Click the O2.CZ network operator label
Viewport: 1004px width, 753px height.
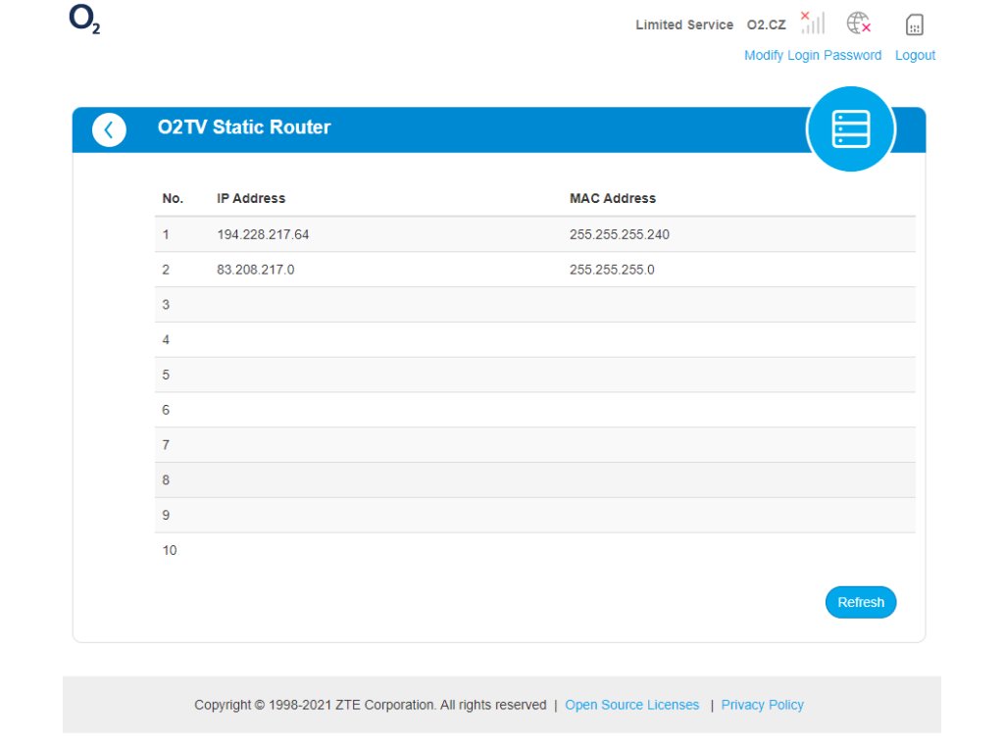(x=766, y=25)
